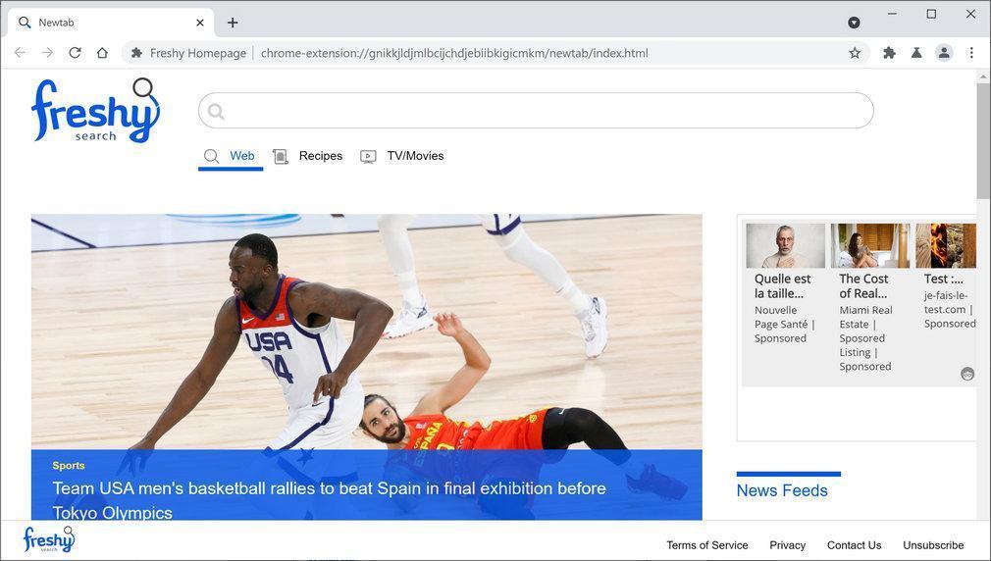
Task: Click the News Feeds heading
Action: (782, 490)
